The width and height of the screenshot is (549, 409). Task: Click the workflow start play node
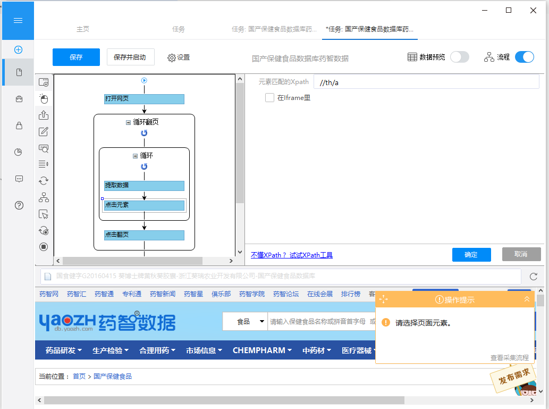(144, 81)
